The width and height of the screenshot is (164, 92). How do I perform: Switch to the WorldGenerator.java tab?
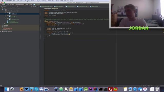pyautogui.click(x=83, y=6)
